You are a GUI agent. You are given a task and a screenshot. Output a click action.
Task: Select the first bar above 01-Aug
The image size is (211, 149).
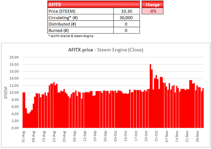pos(23,110)
